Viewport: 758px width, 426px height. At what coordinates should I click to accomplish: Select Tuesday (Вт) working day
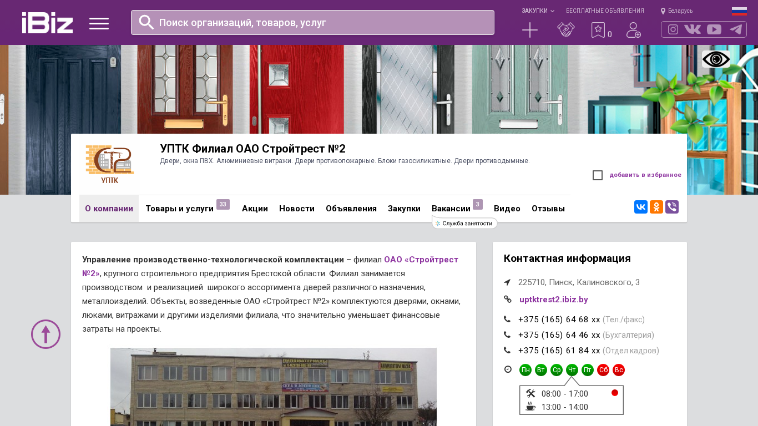pos(541,370)
